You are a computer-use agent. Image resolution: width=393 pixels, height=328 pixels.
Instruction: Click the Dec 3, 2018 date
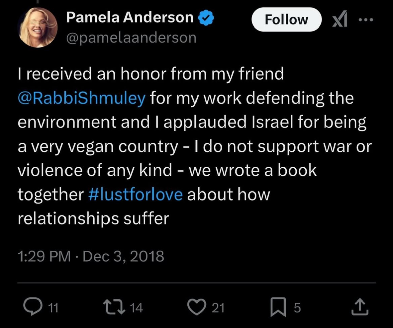click(123, 256)
